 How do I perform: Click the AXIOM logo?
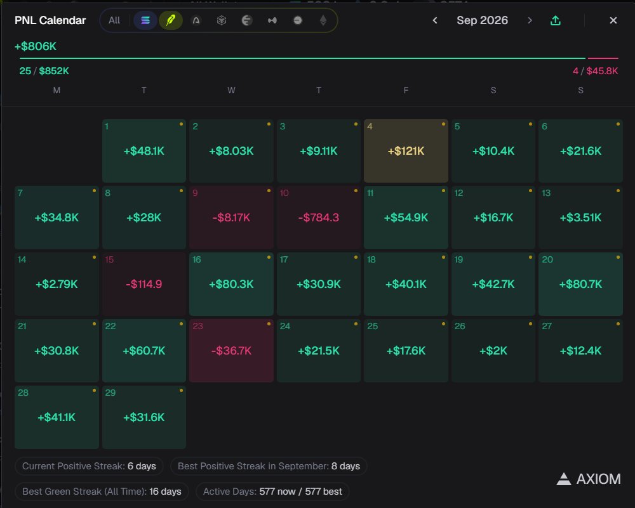click(x=589, y=479)
